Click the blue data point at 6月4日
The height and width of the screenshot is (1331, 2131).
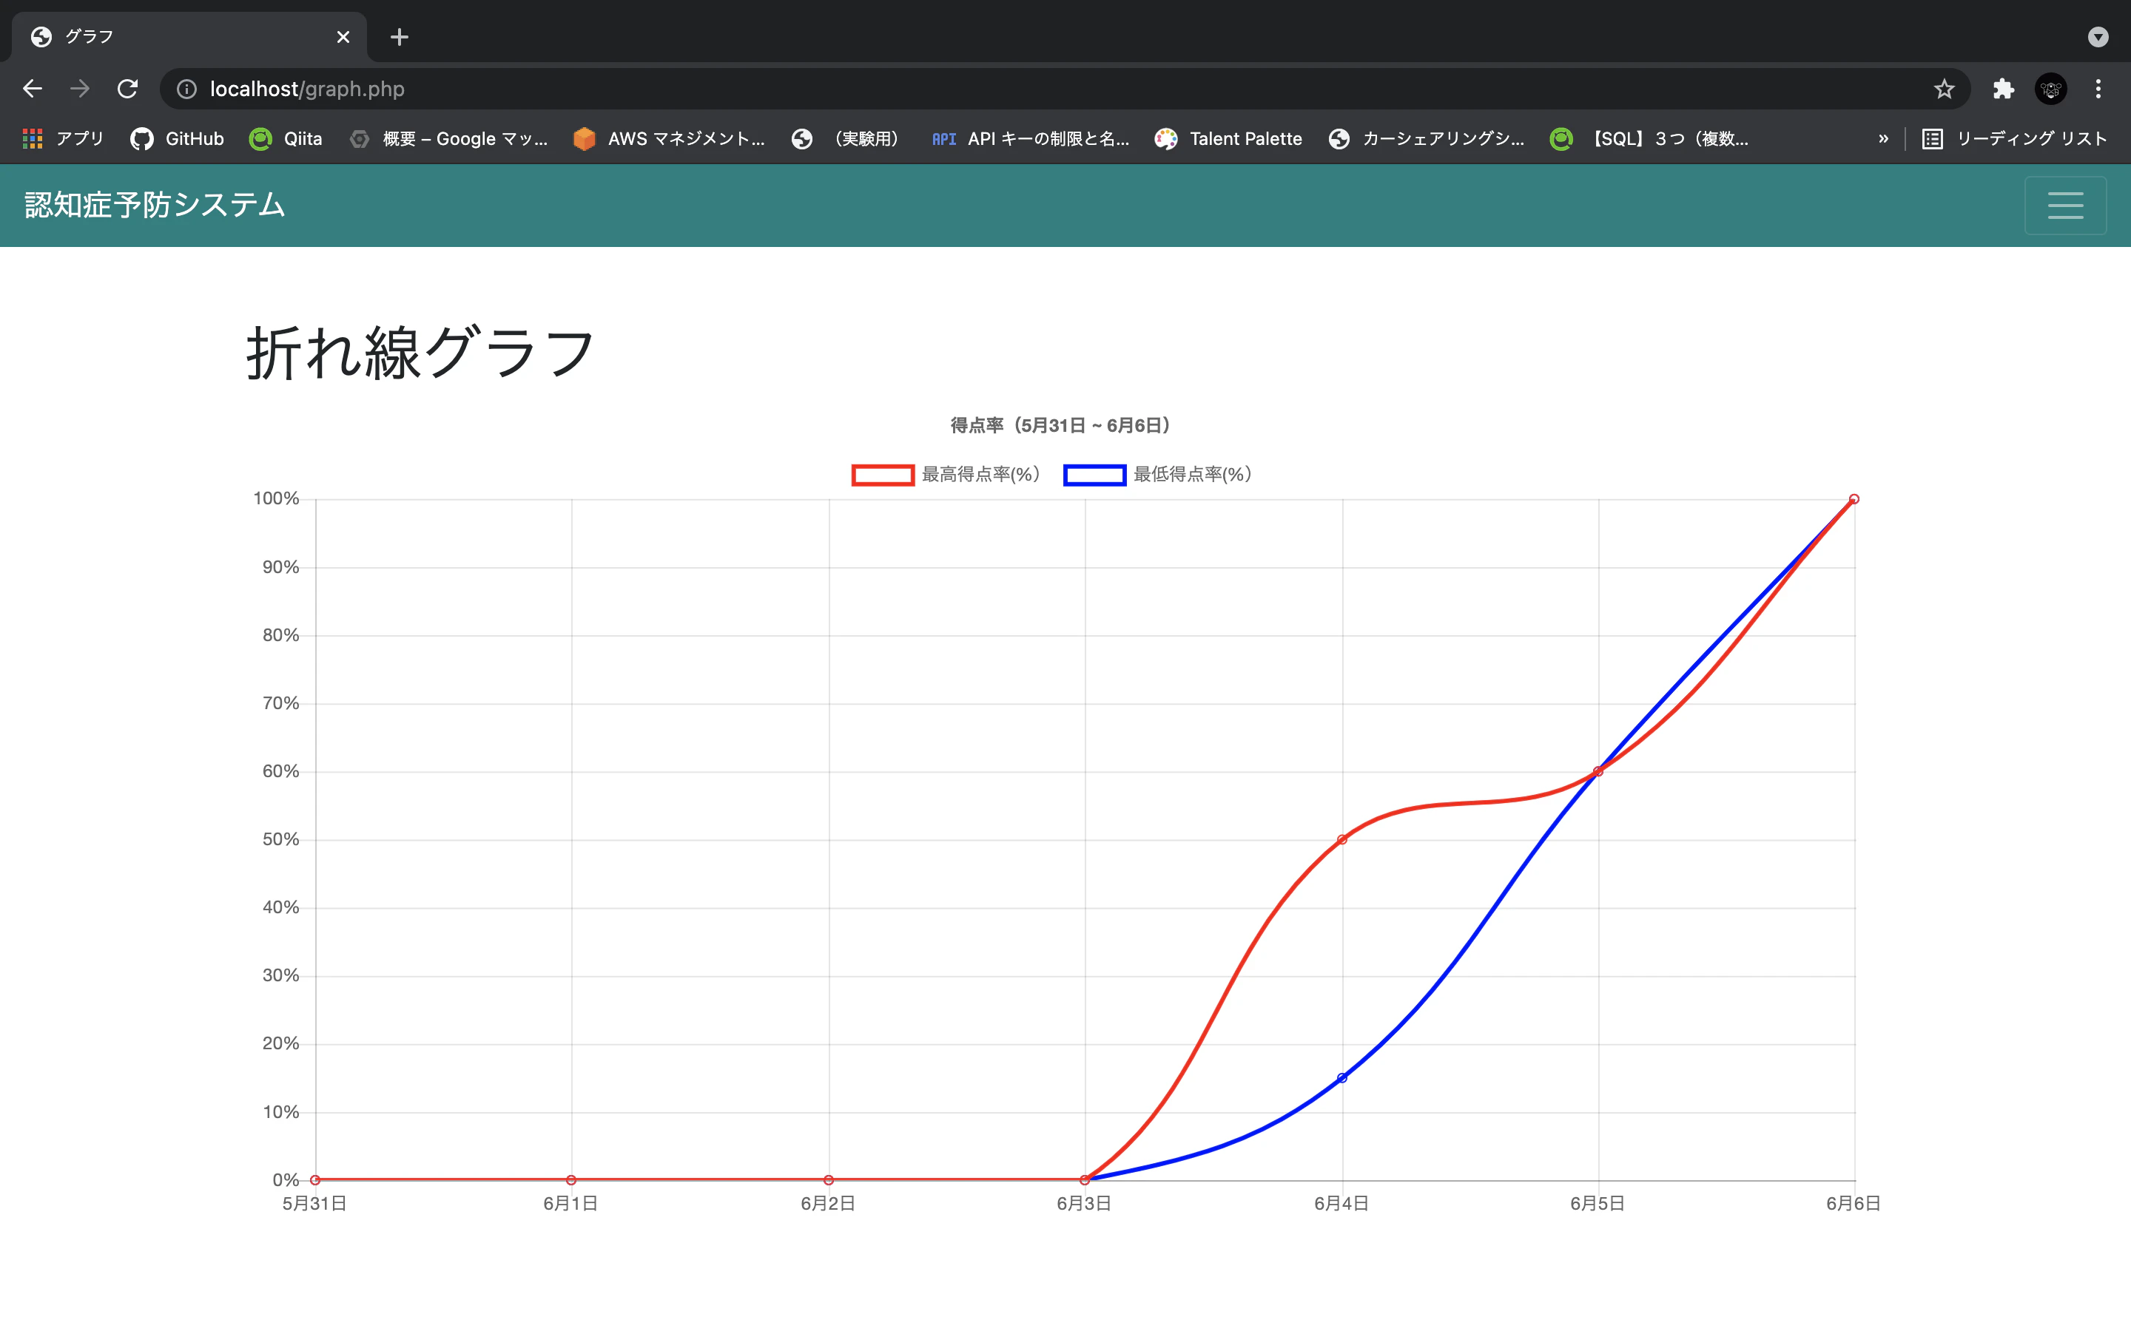[x=1342, y=1078]
